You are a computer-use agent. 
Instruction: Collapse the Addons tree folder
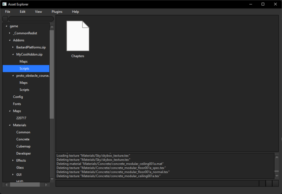(10, 41)
